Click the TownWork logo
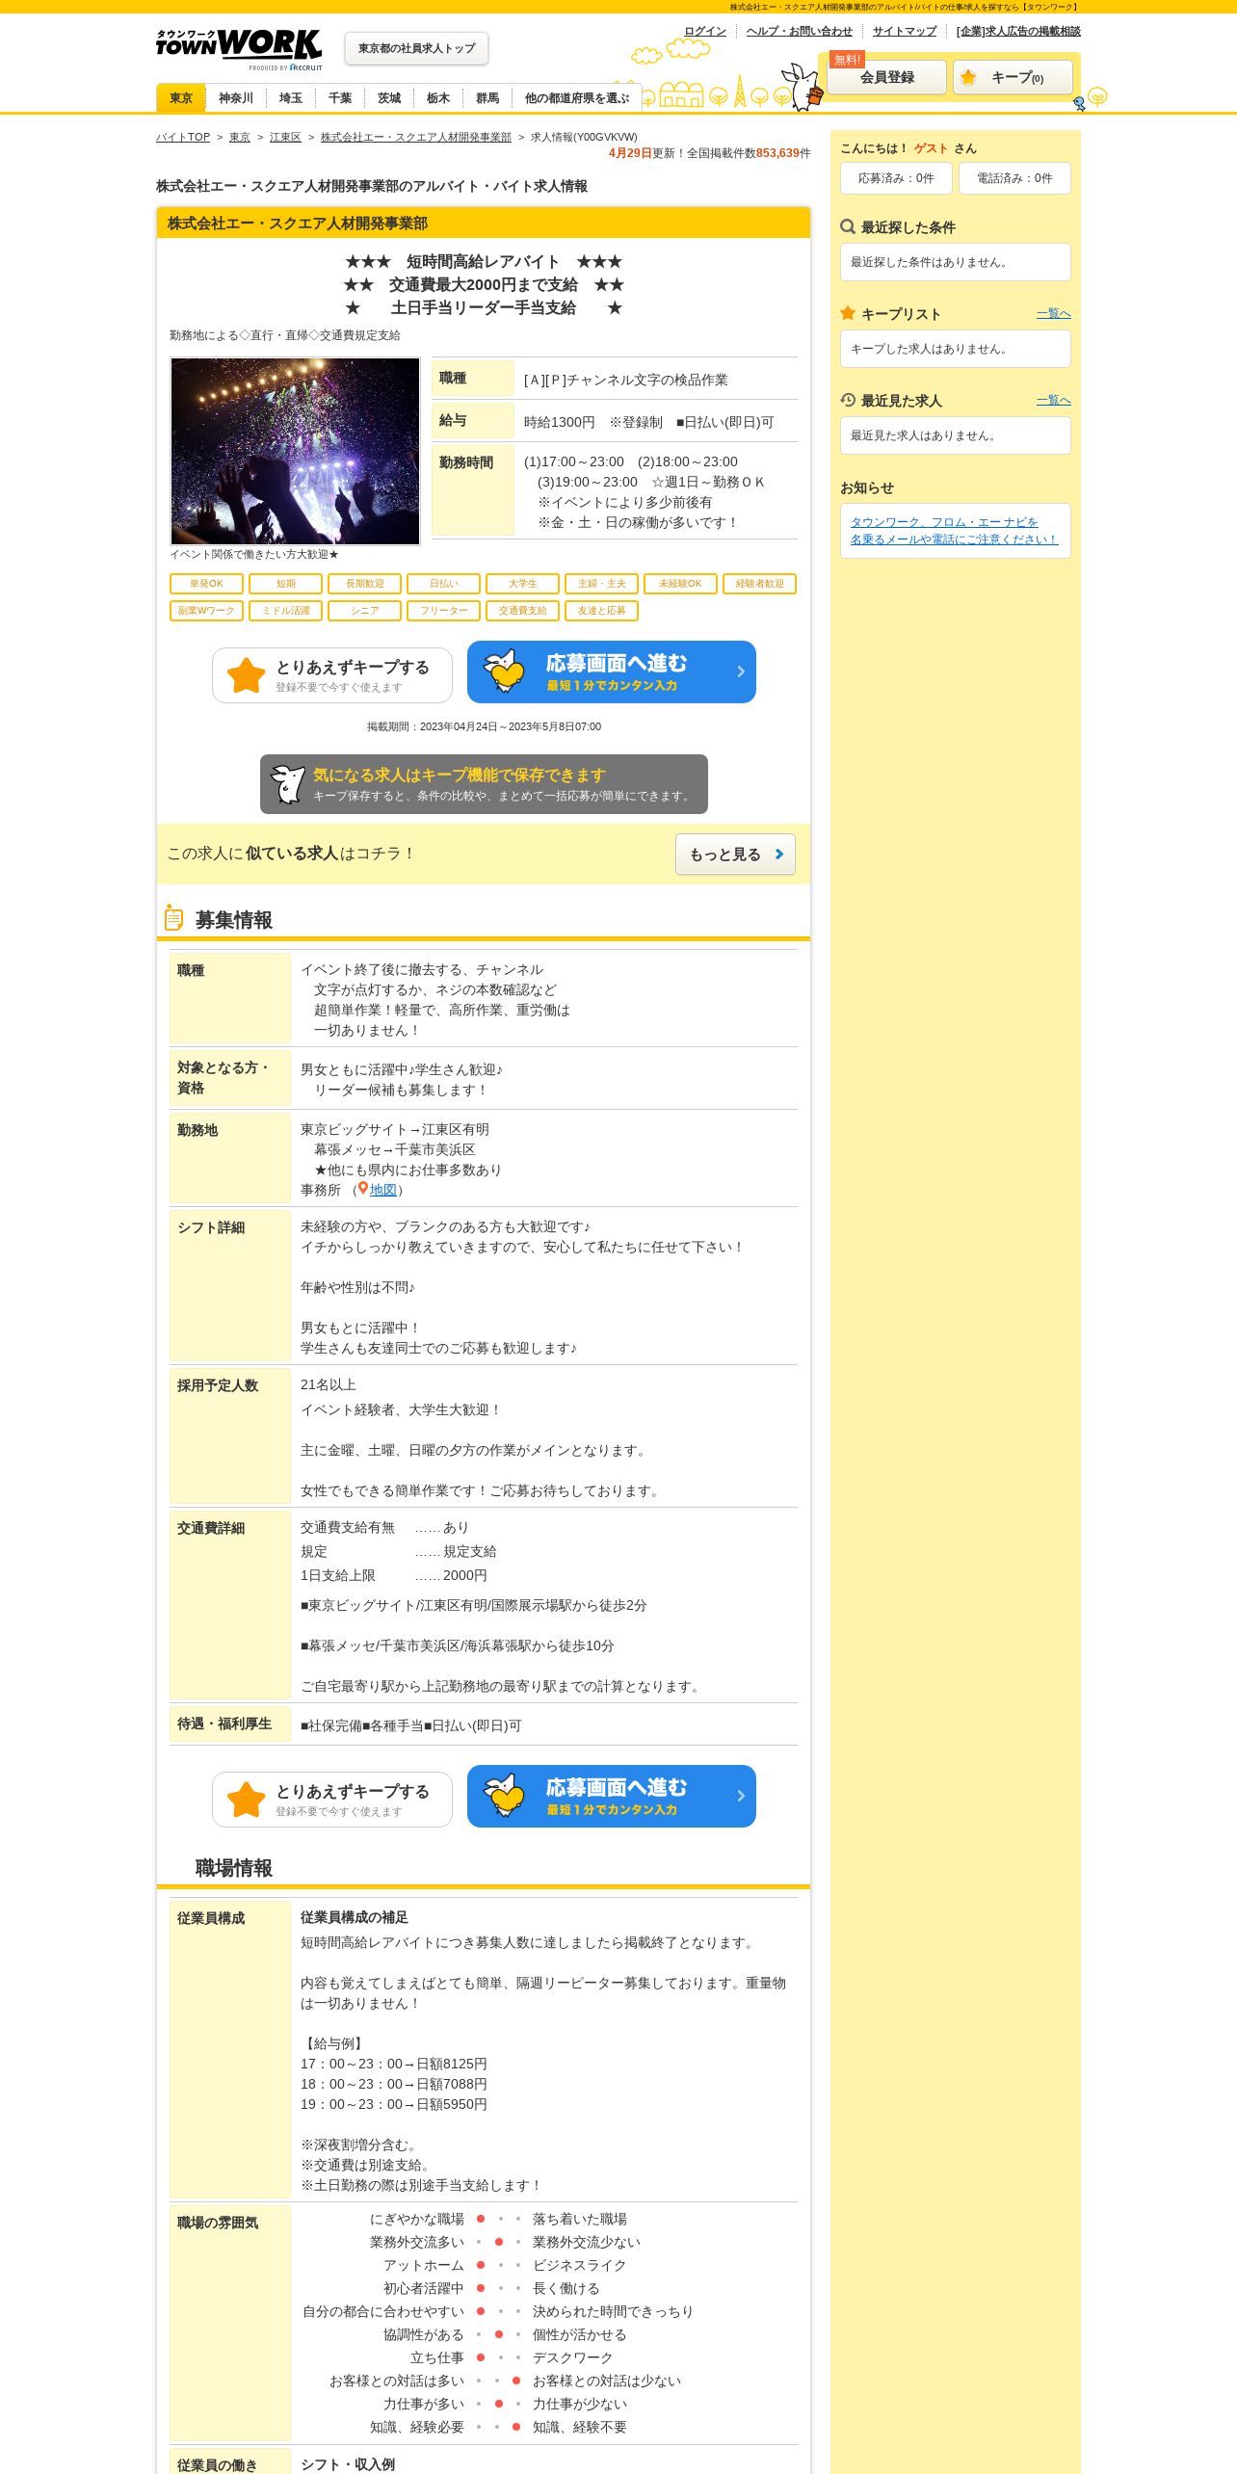The height and width of the screenshot is (2474, 1237). (x=239, y=49)
